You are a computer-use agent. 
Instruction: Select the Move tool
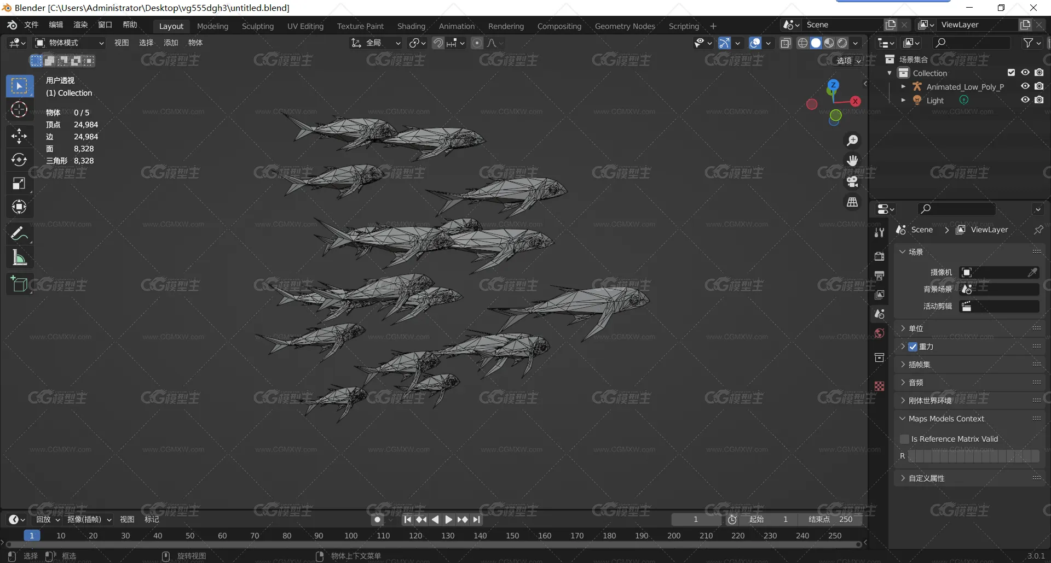pos(19,136)
